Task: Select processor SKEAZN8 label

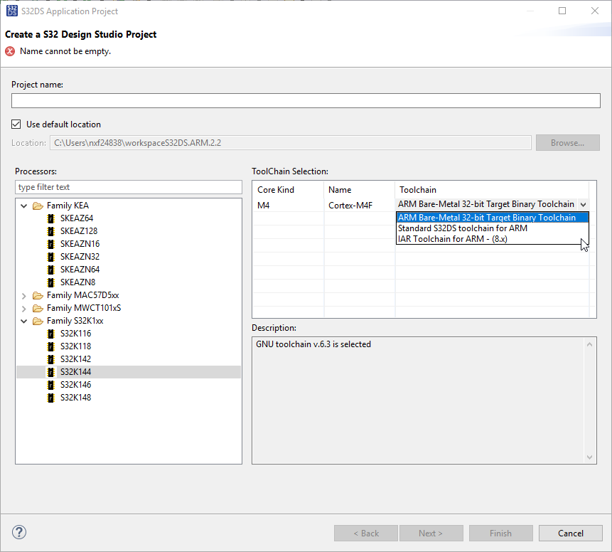Action: point(77,282)
